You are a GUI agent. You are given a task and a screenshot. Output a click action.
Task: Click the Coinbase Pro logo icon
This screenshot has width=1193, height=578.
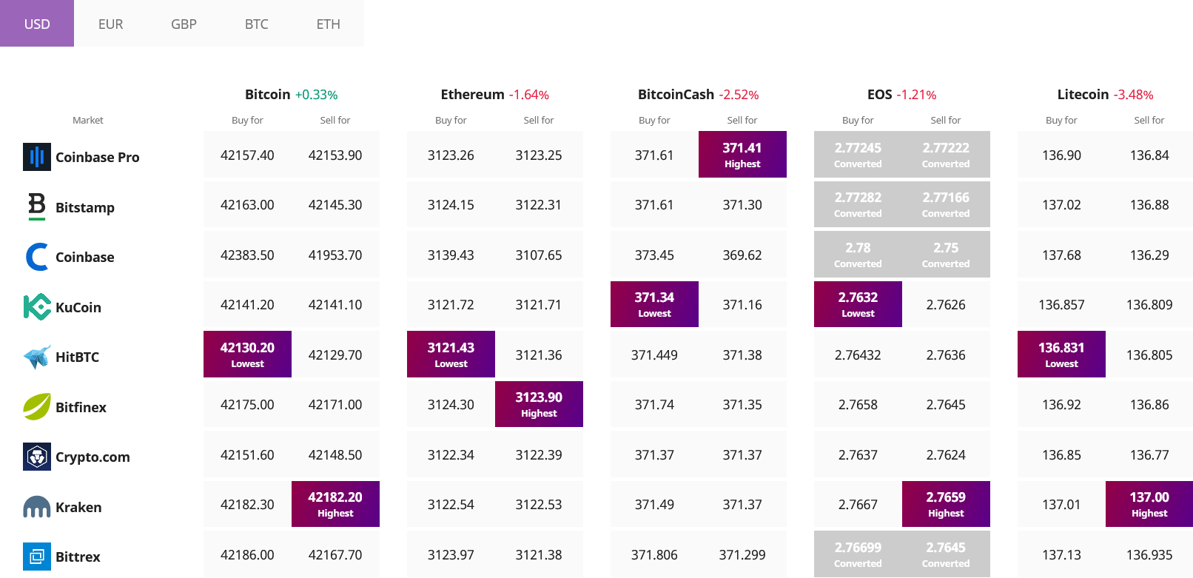37,157
